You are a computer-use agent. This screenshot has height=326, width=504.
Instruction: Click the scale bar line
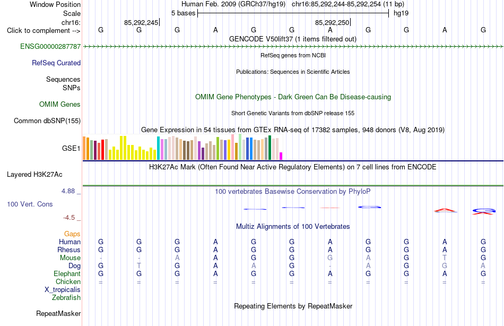(293, 13)
